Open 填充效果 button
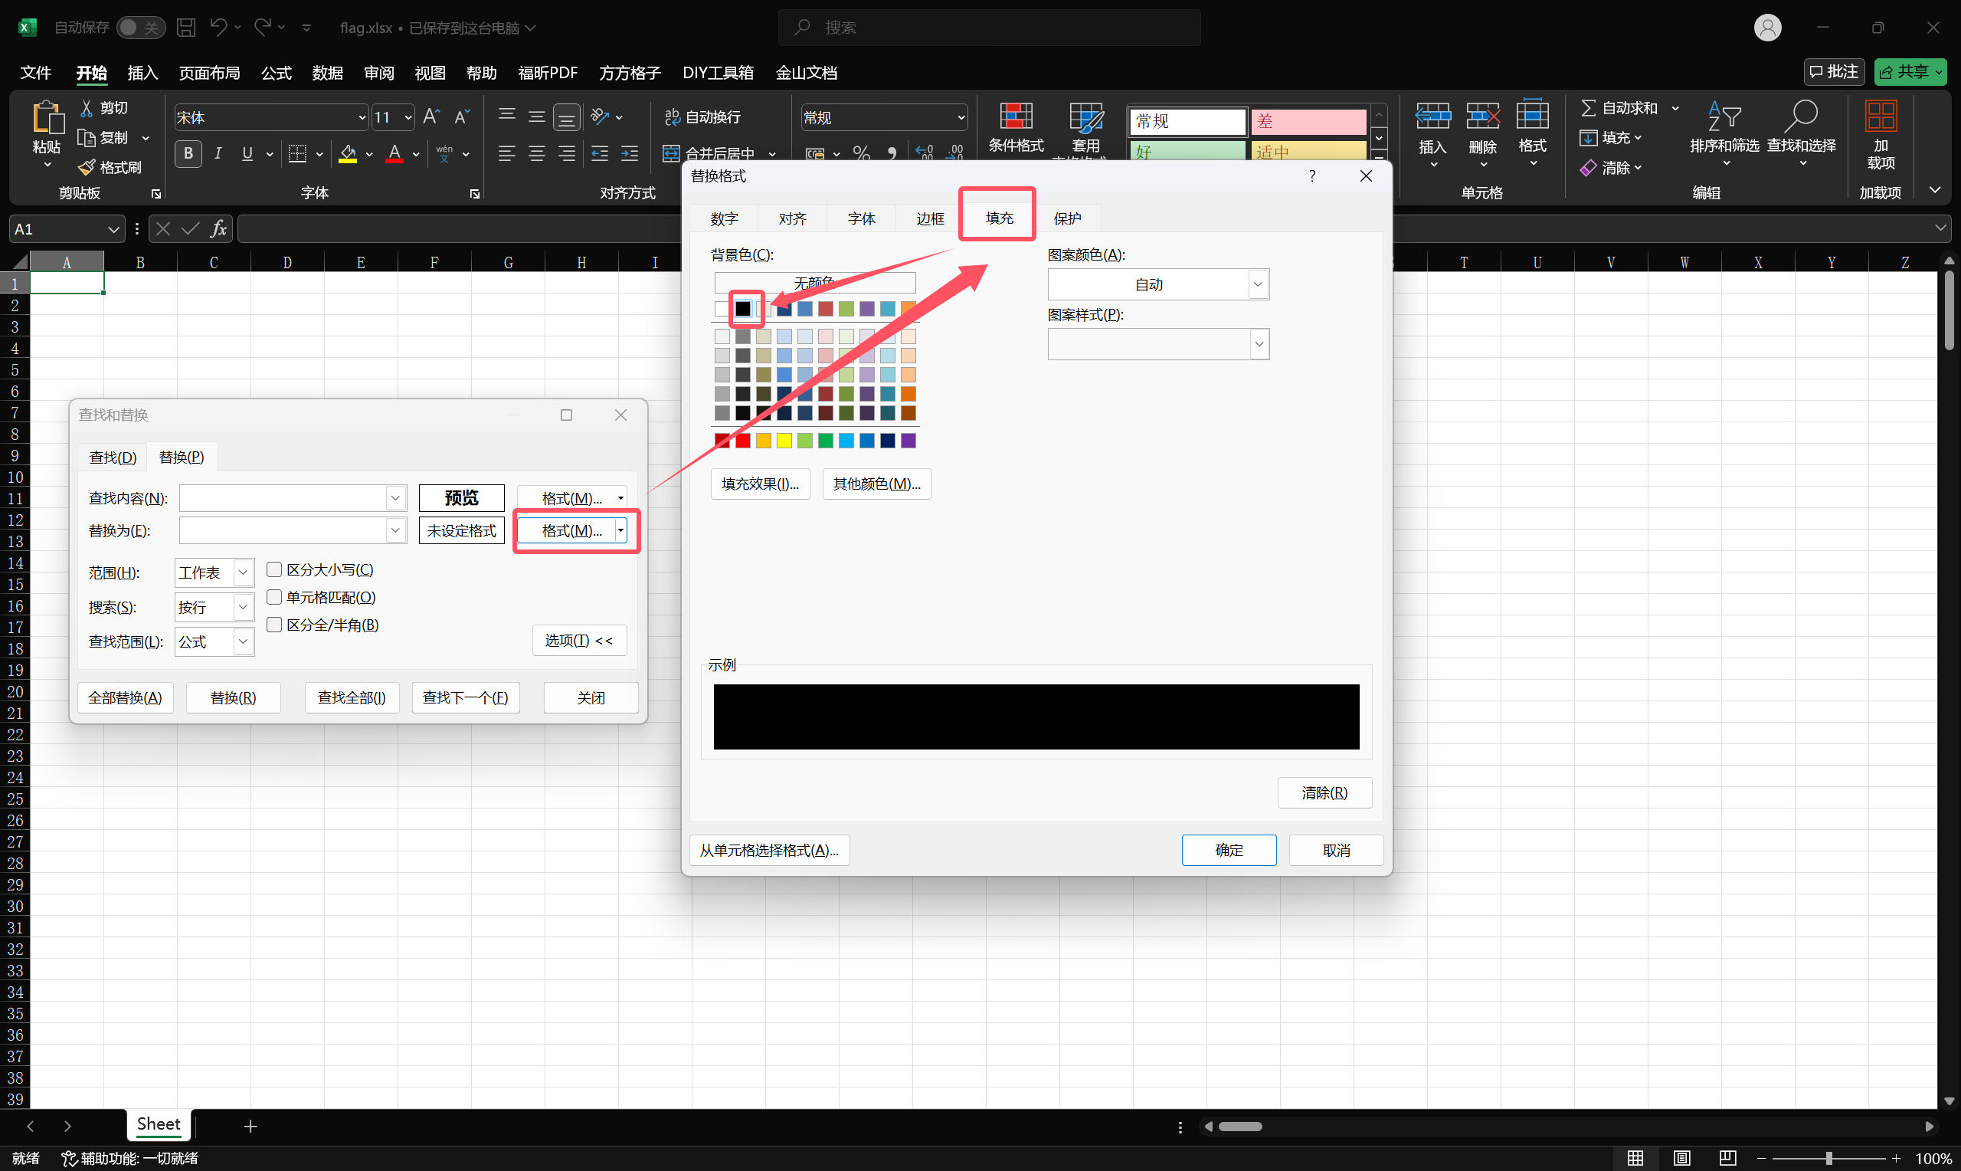The width and height of the screenshot is (1961, 1171). pos(760,484)
